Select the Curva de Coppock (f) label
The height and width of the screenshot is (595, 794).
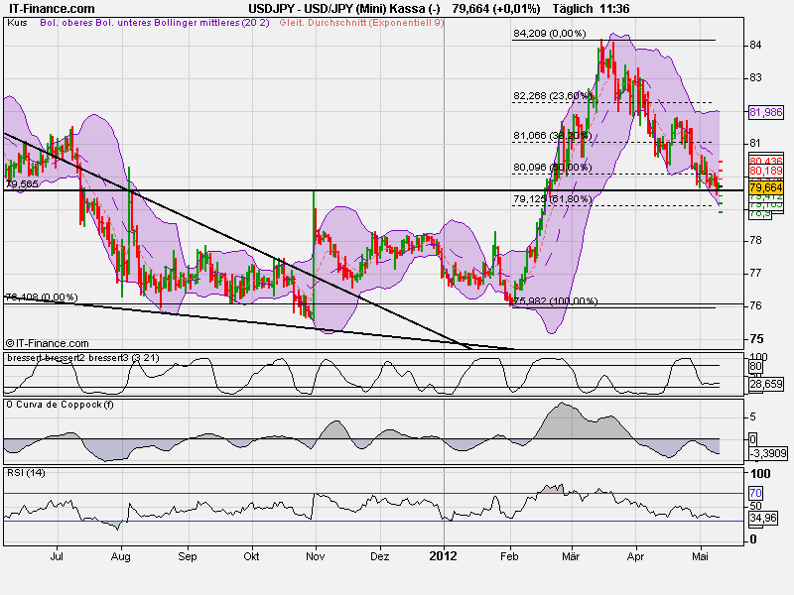tap(61, 405)
